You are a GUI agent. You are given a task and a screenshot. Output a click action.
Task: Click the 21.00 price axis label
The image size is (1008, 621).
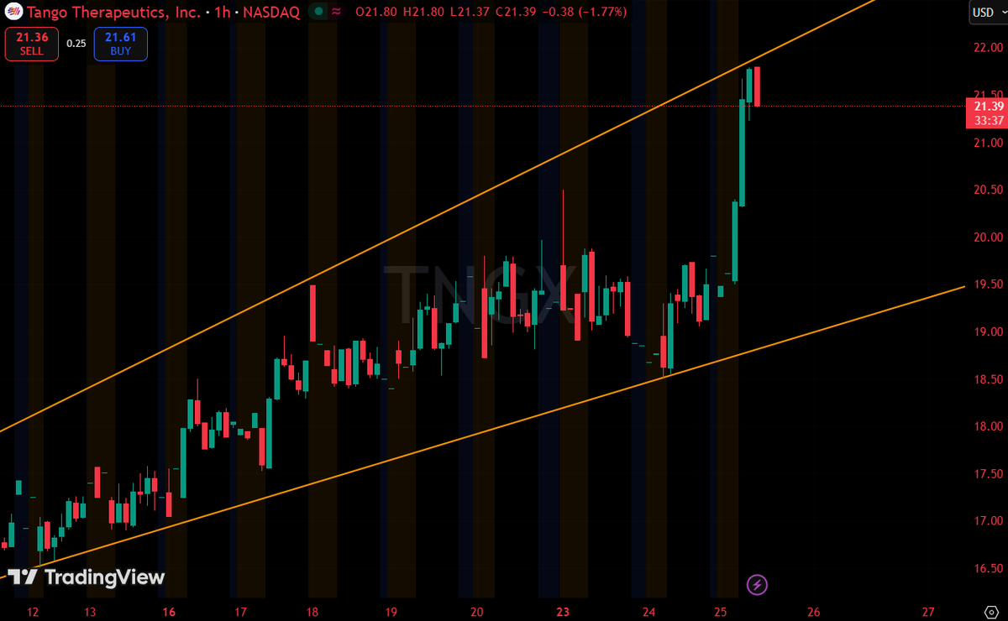(989, 143)
